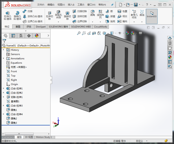Expand the Annotations tree node

[3, 58]
